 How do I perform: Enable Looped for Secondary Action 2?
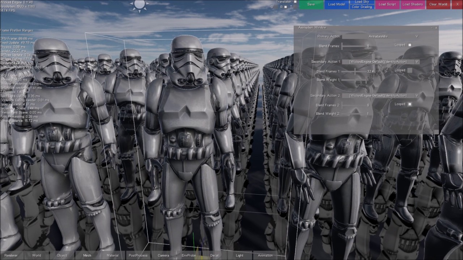410,104
